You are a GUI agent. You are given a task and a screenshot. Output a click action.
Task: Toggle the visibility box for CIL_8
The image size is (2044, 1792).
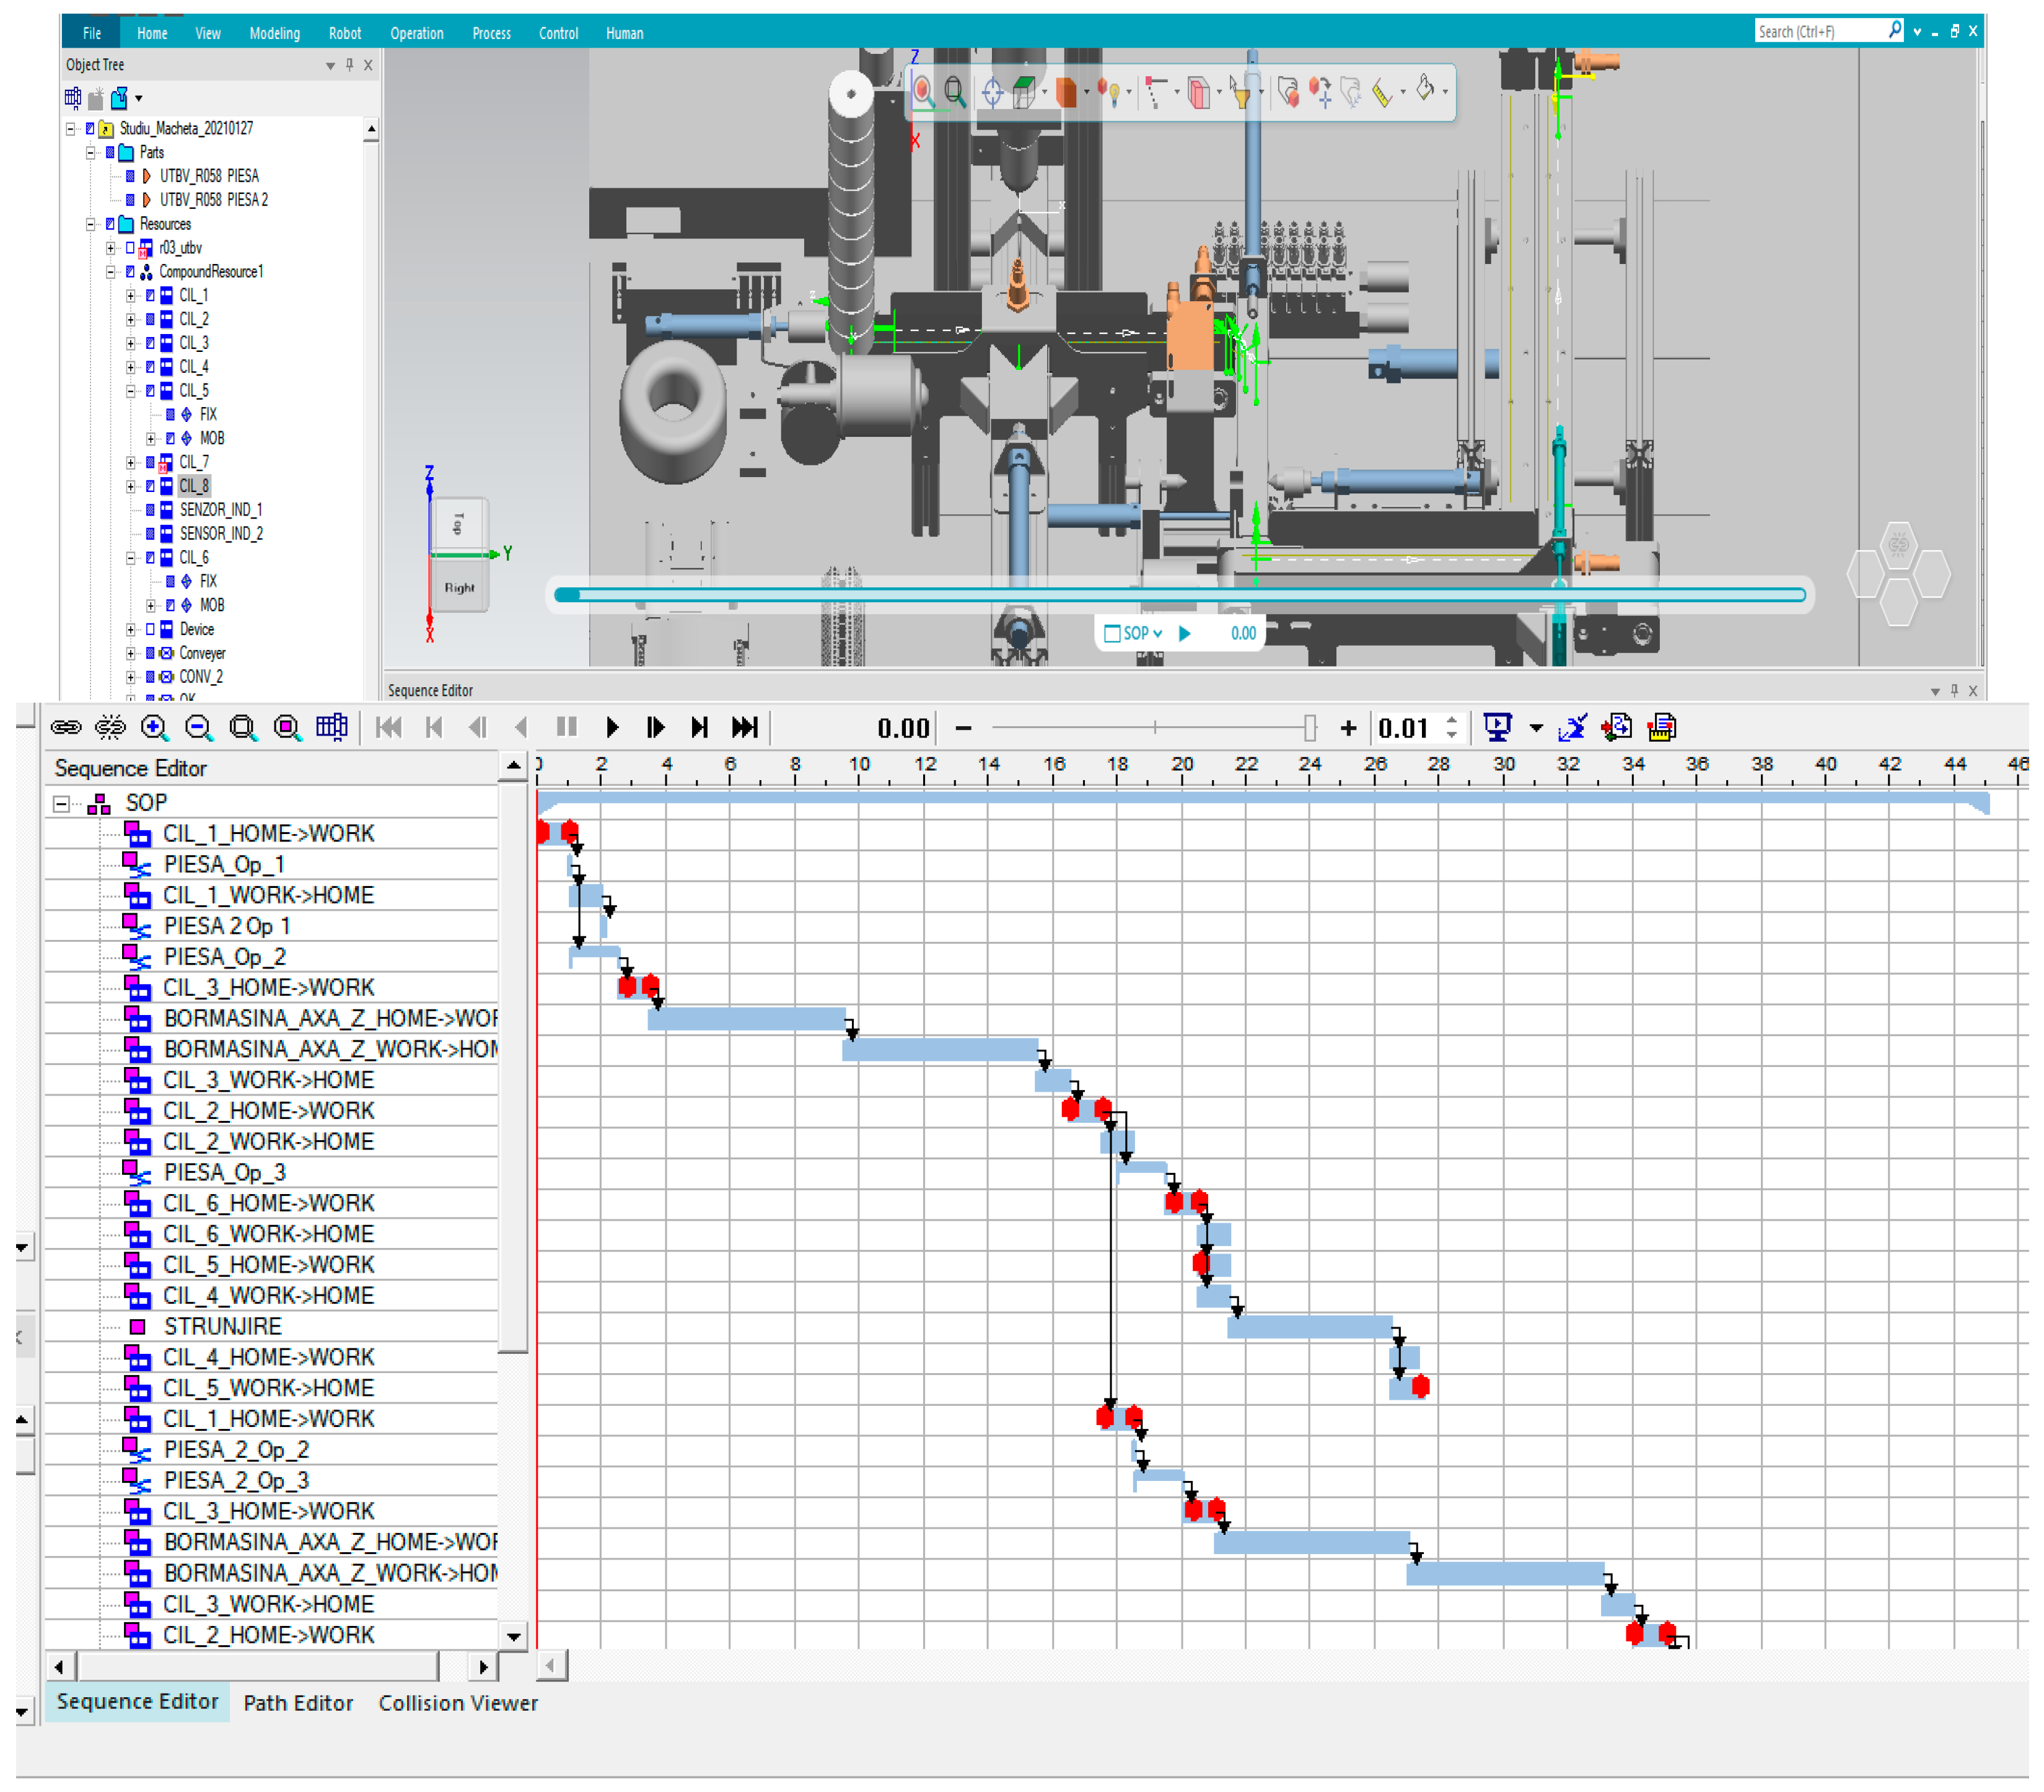(151, 487)
